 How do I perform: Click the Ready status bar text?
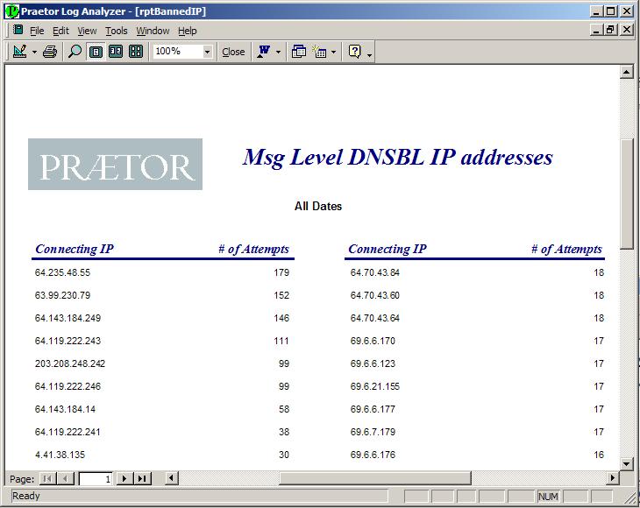[26, 497]
